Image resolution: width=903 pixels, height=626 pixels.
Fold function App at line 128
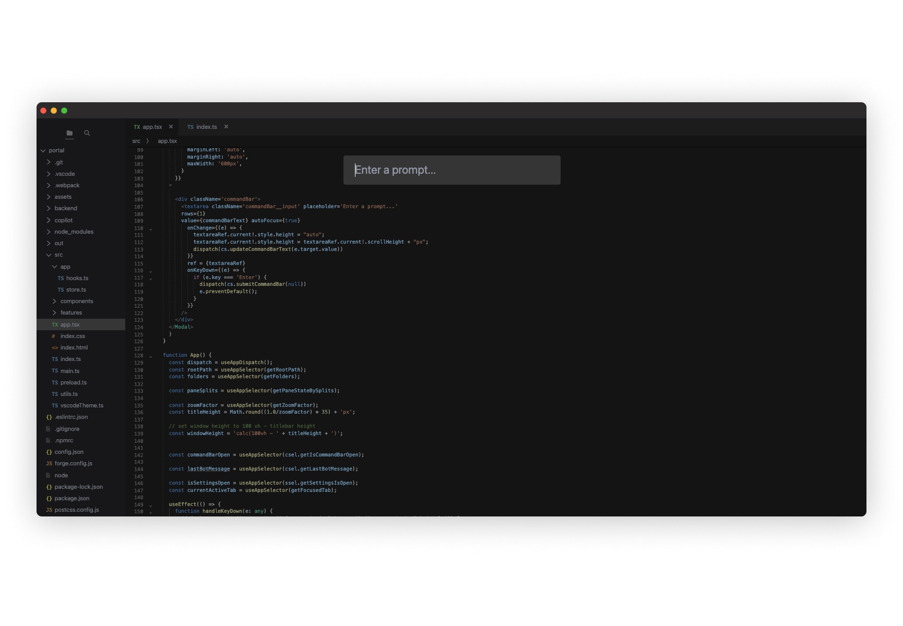tap(151, 356)
